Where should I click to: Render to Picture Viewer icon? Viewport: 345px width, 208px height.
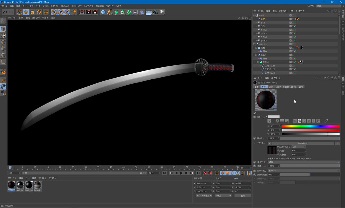(88, 12)
